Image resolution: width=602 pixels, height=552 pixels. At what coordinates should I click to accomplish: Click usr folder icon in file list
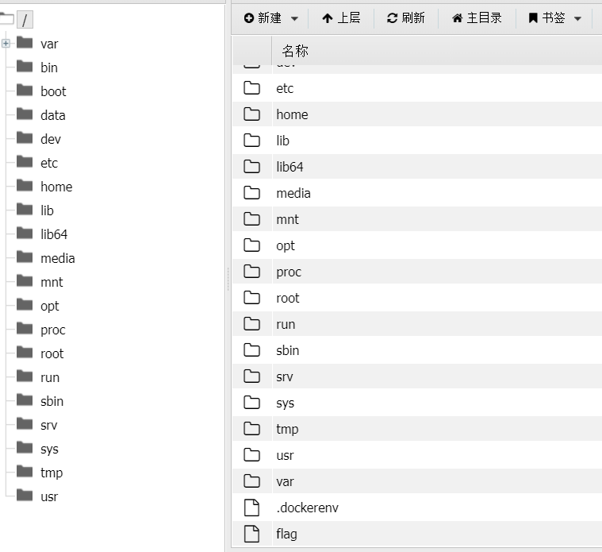click(x=252, y=455)
